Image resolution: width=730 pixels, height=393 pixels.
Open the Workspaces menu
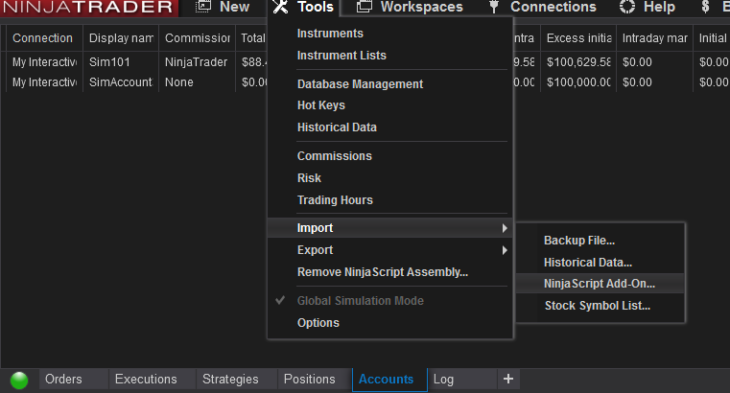click(422, 7)
